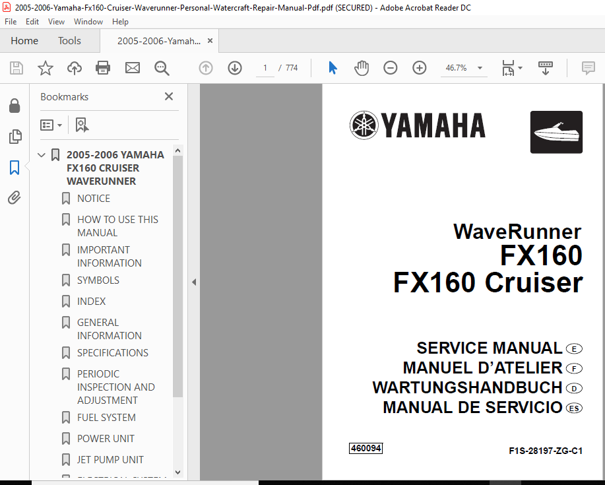The width and height of the screenshot is (605, 485).
Task: Click the find bookmark icon
Action: (x=82, y=125)
